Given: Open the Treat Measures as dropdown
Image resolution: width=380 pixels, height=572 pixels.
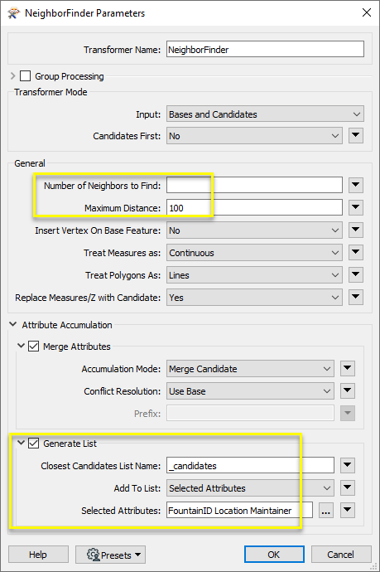Looking at the screenshot, I should pos(254,253).
